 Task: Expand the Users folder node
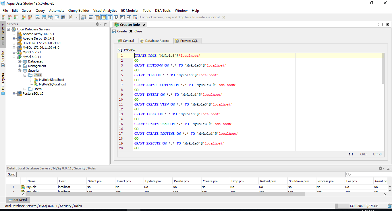(25, 89)
